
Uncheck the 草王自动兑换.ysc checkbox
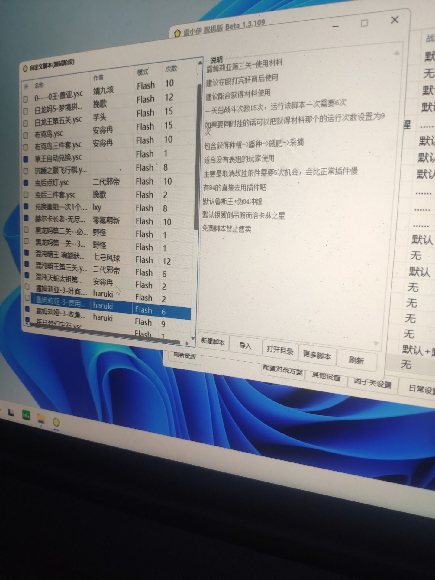26,159
